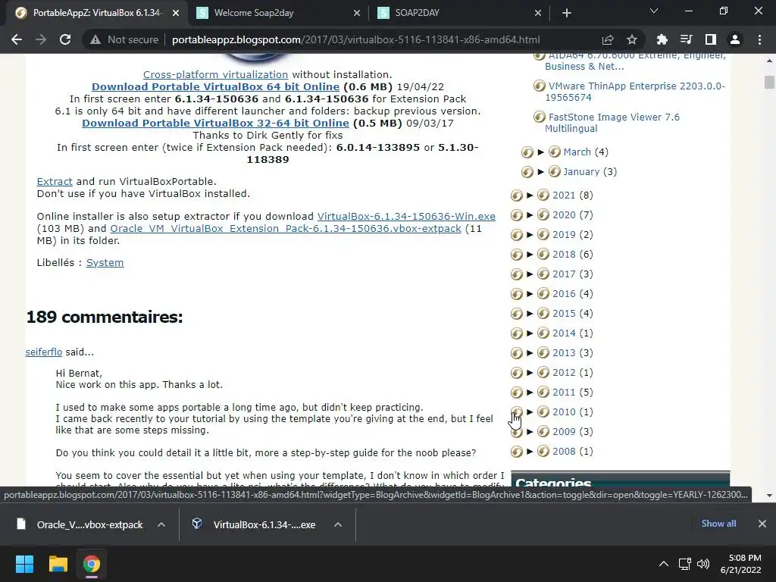Image resolution: width=776 pixels, height=582 pixels.
Task: Click the Not secure warning icon
Action: click(95, 39)
